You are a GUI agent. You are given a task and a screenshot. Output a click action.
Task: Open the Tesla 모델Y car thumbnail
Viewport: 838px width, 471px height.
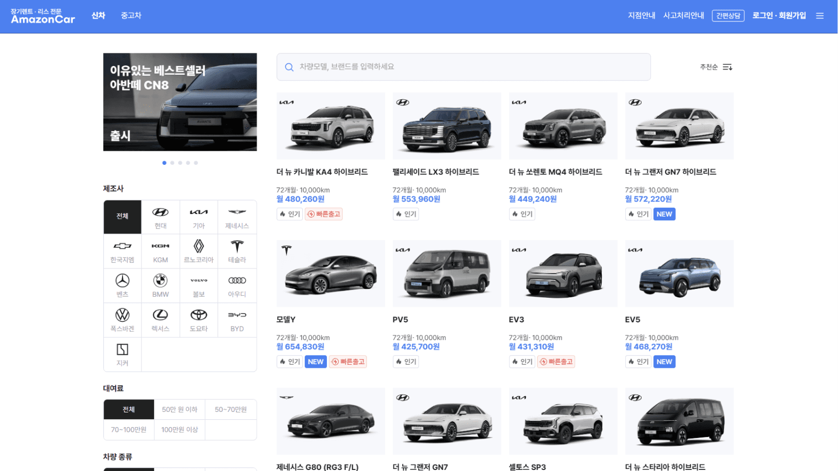click(x=330, y=274)
